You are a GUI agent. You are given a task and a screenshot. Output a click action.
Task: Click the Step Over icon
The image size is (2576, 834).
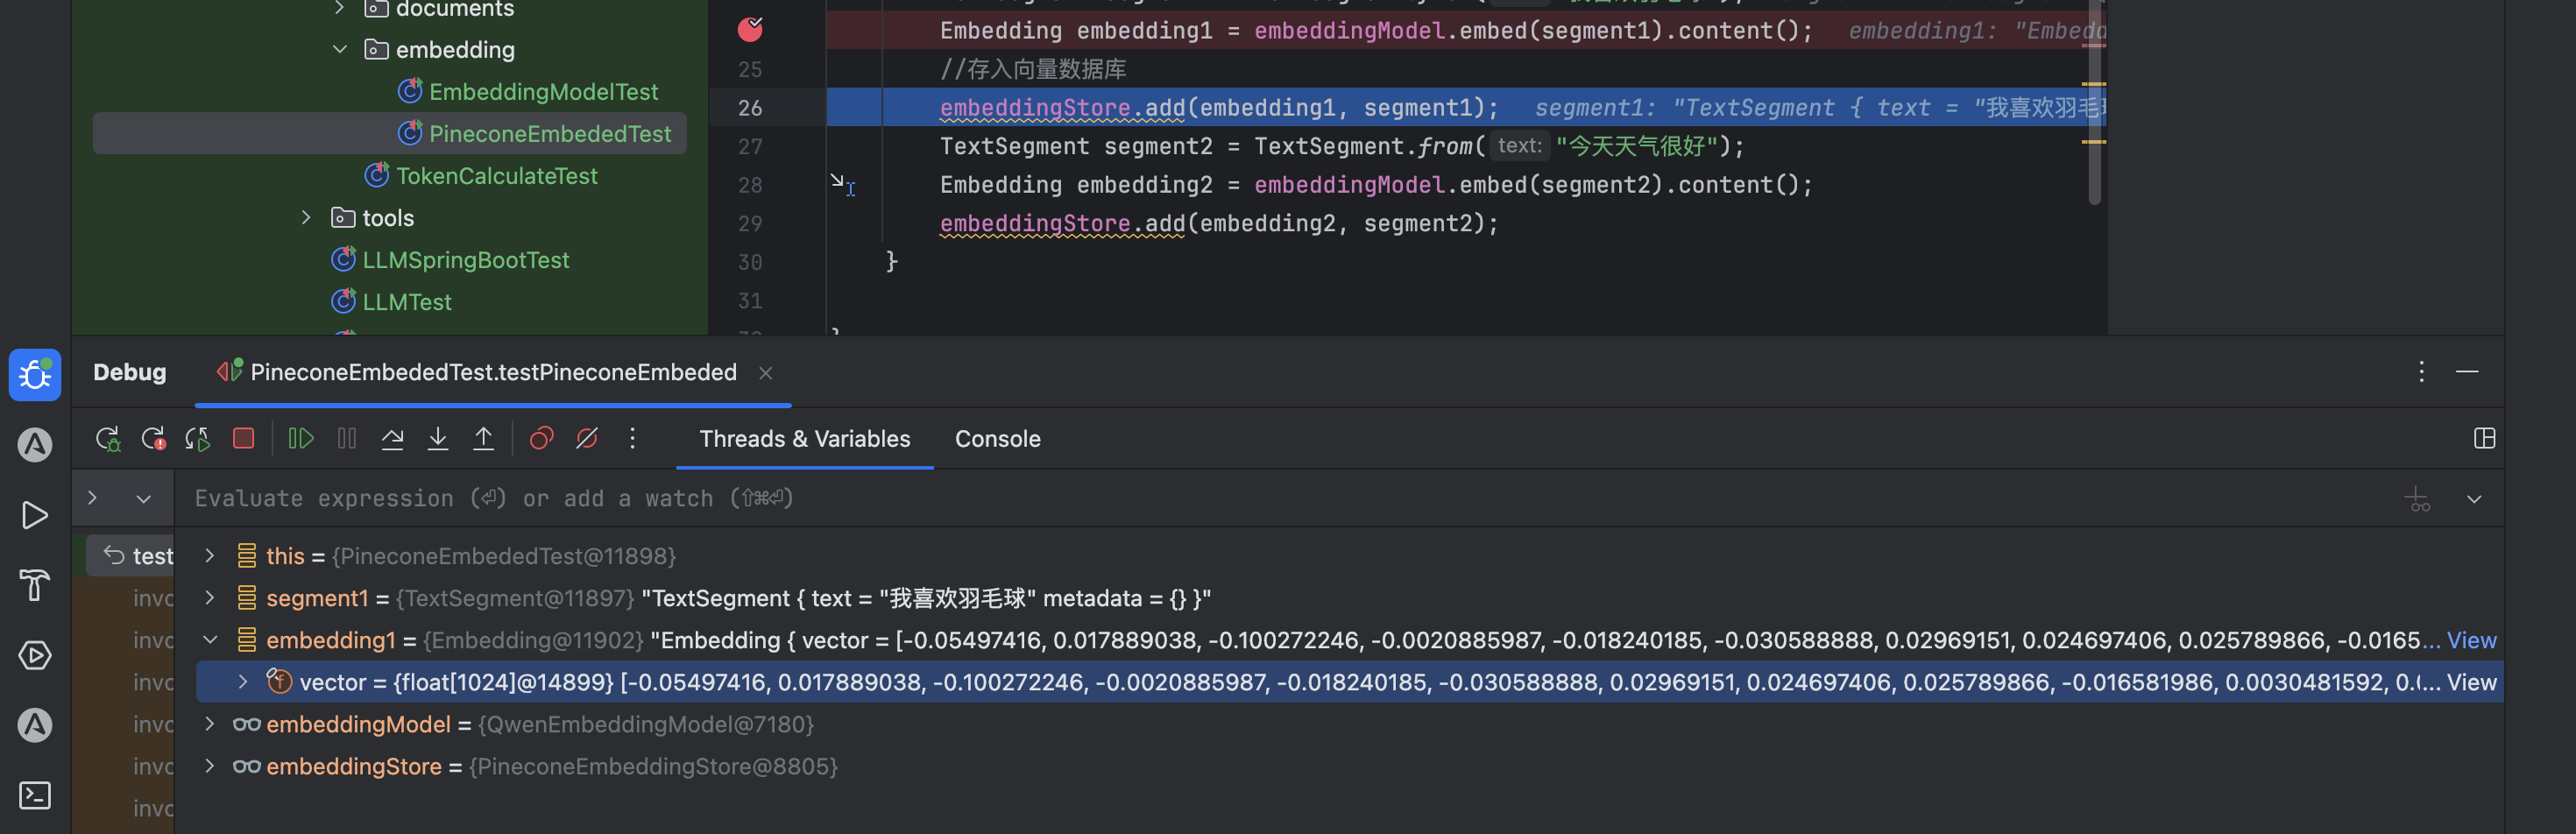[x=392, y=439]
